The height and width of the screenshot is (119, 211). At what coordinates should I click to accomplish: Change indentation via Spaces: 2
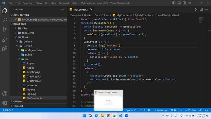pyautogui.click(x=131, y=110)
